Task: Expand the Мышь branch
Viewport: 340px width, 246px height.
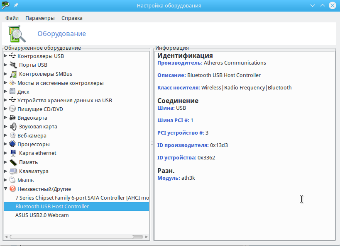Action: point(6,180)
